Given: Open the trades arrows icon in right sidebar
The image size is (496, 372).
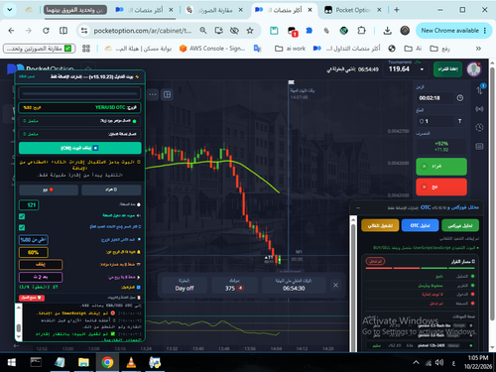Looking at the screenshot, I should pyautogui.click(x=479, y=90).
